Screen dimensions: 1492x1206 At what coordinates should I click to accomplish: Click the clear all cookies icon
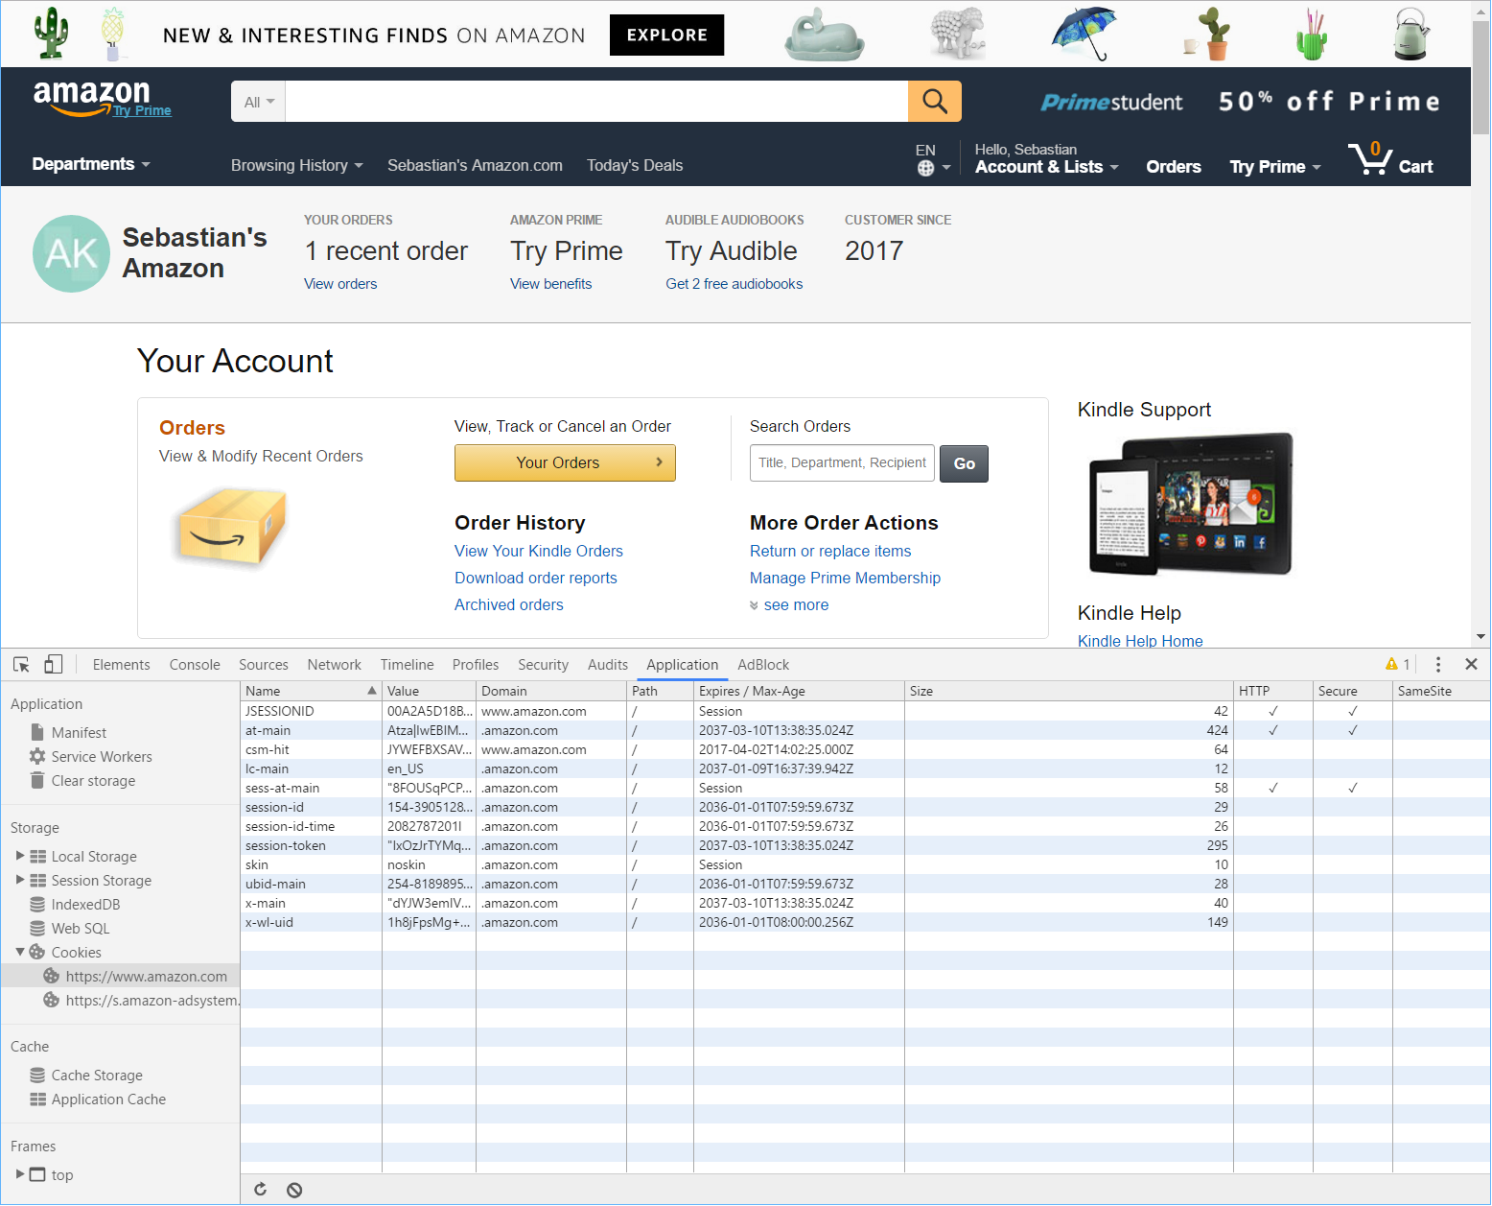[x=294, y=1190]
